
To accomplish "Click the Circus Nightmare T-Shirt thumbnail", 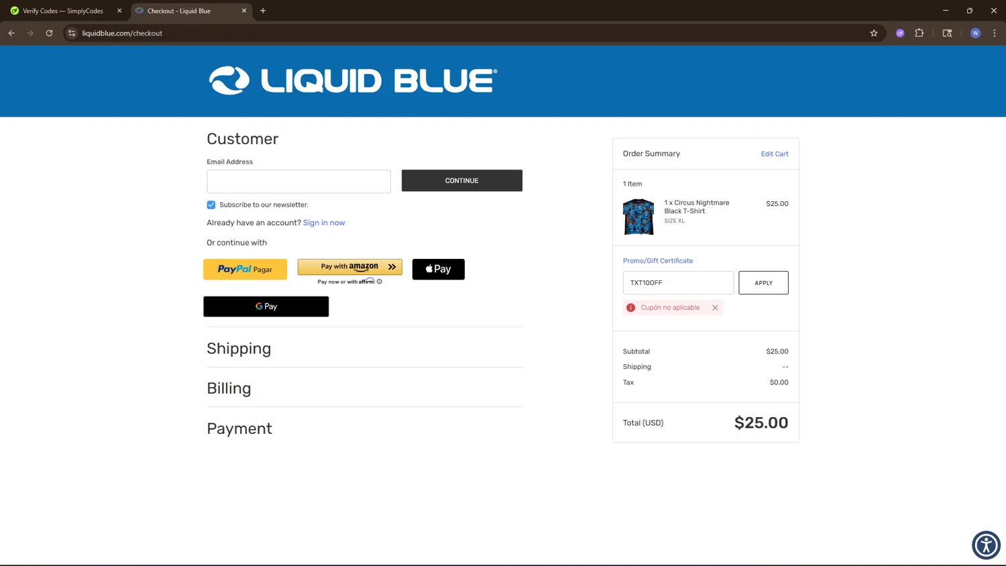I will [638, 216].
